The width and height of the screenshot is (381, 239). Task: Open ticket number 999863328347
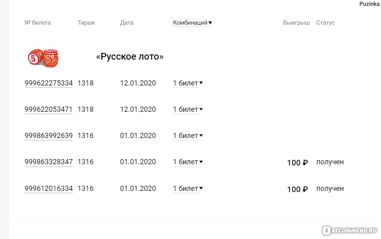(49, 162)
